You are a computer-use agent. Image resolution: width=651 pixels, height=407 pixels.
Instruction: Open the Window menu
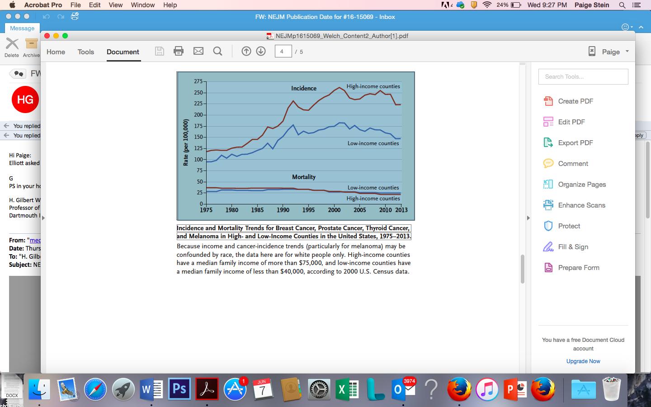click(x=142, y=5)
